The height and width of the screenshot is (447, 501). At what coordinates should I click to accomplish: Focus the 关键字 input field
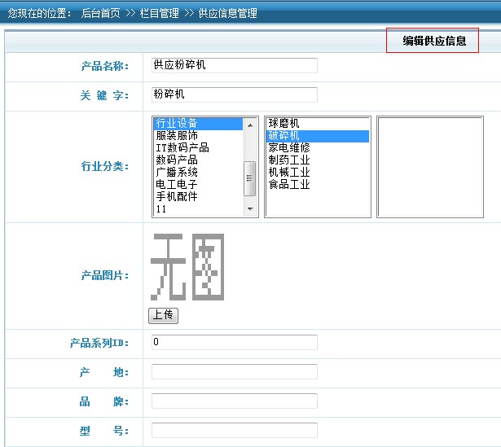tap(235, 94)
